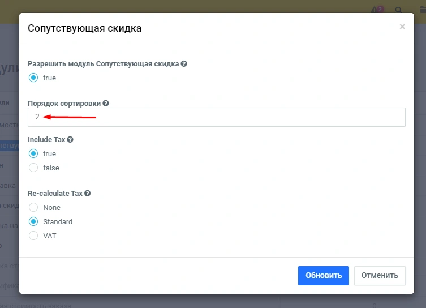
Task: Focus the Порядок сортировки input field
Action: click(217, 117)
